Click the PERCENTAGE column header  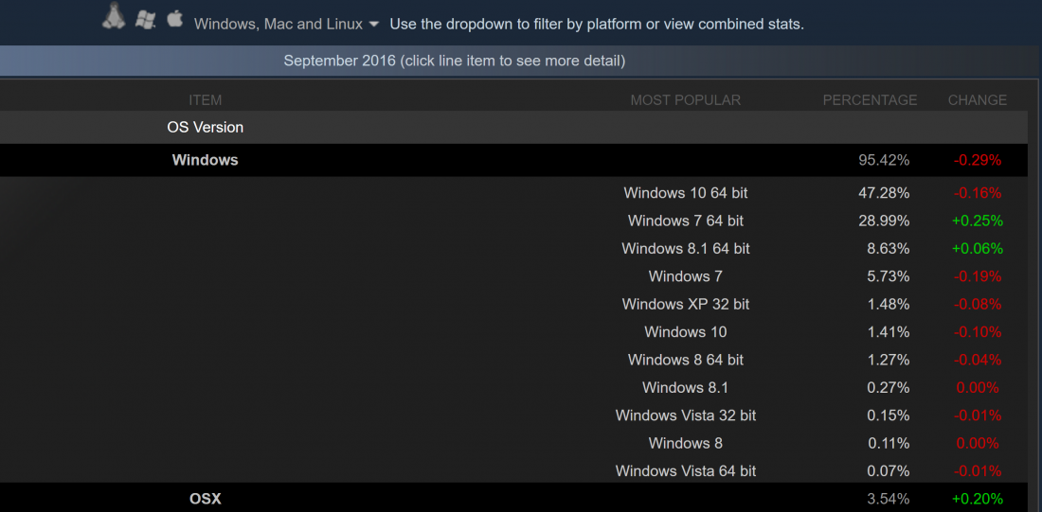pos(870,100)
